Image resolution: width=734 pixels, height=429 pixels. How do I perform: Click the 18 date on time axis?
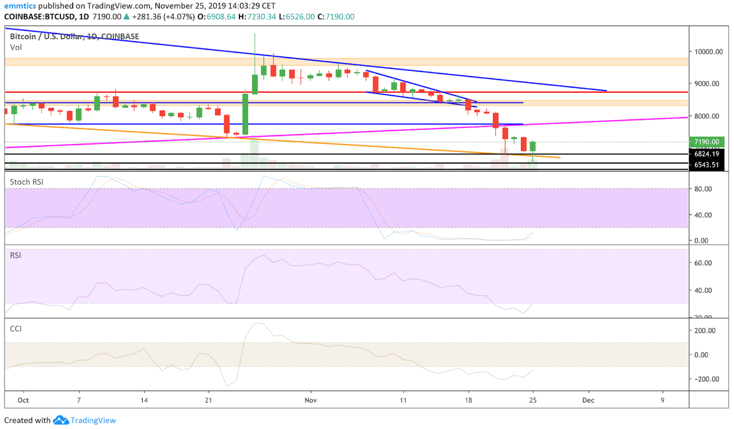[468, 400]
